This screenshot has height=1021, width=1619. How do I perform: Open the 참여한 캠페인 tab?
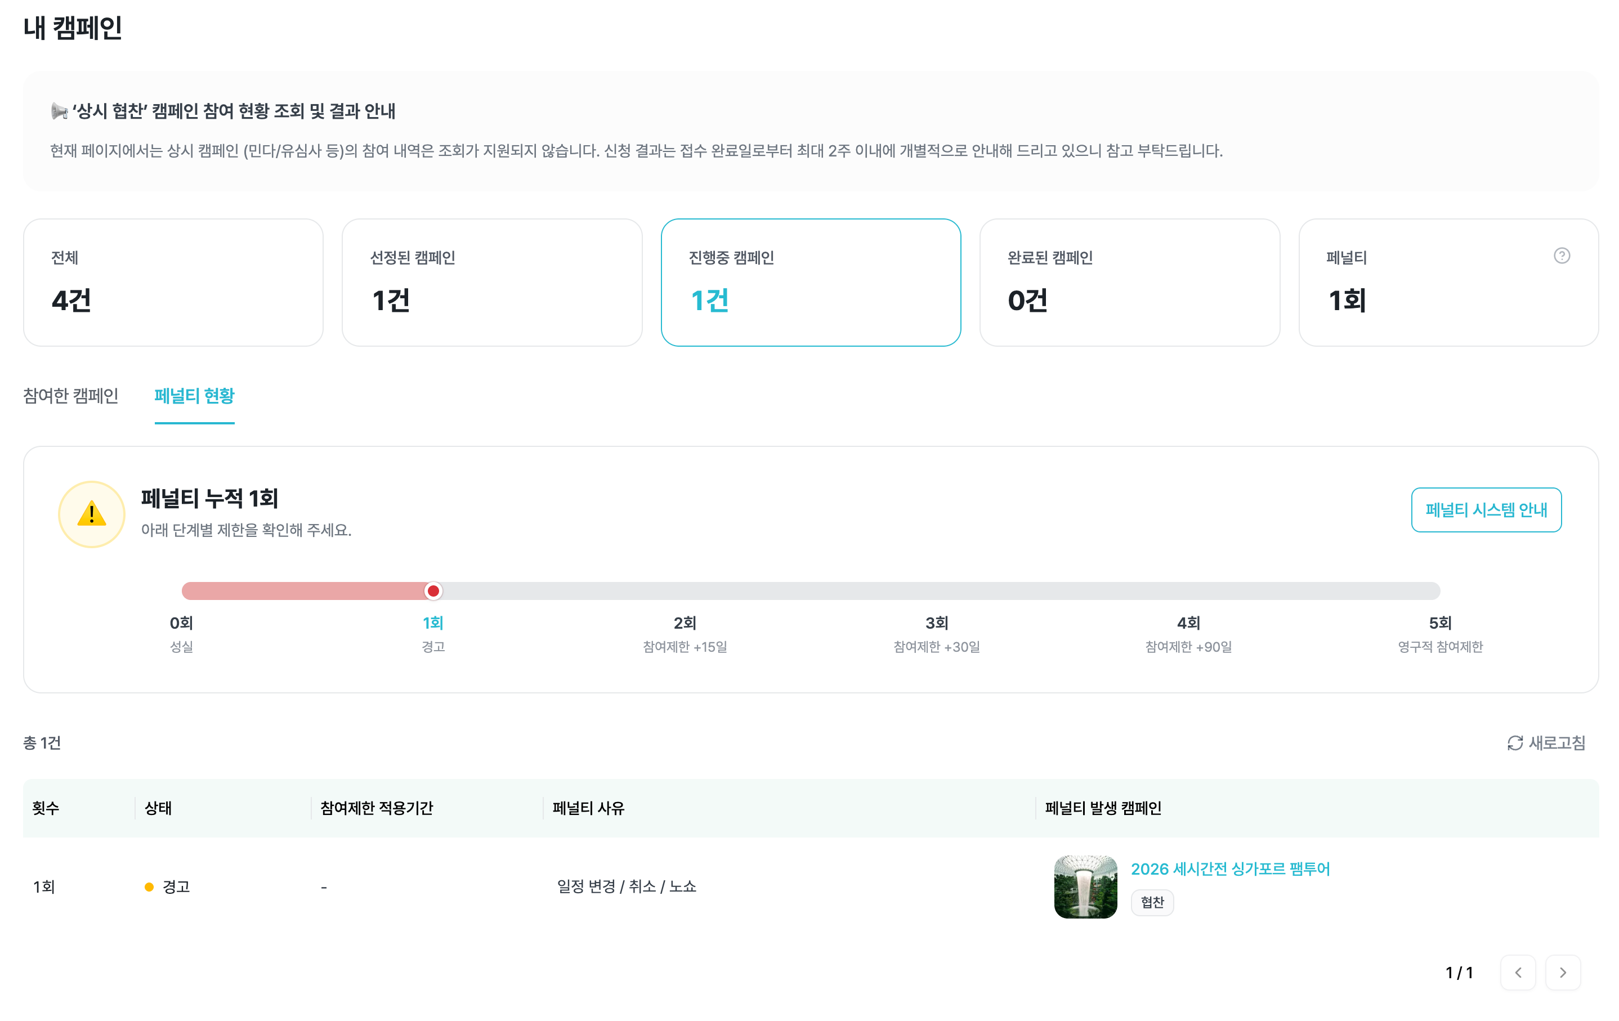[x=70, y=395]
